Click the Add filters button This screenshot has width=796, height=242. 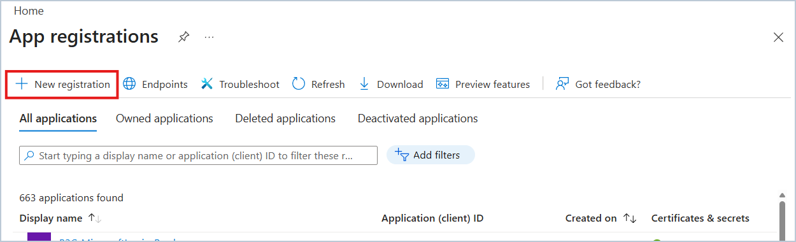tap(430, 155)
